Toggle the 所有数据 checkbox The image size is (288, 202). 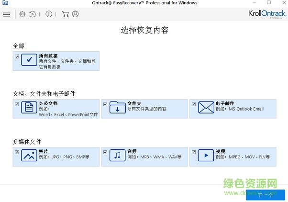17,56
